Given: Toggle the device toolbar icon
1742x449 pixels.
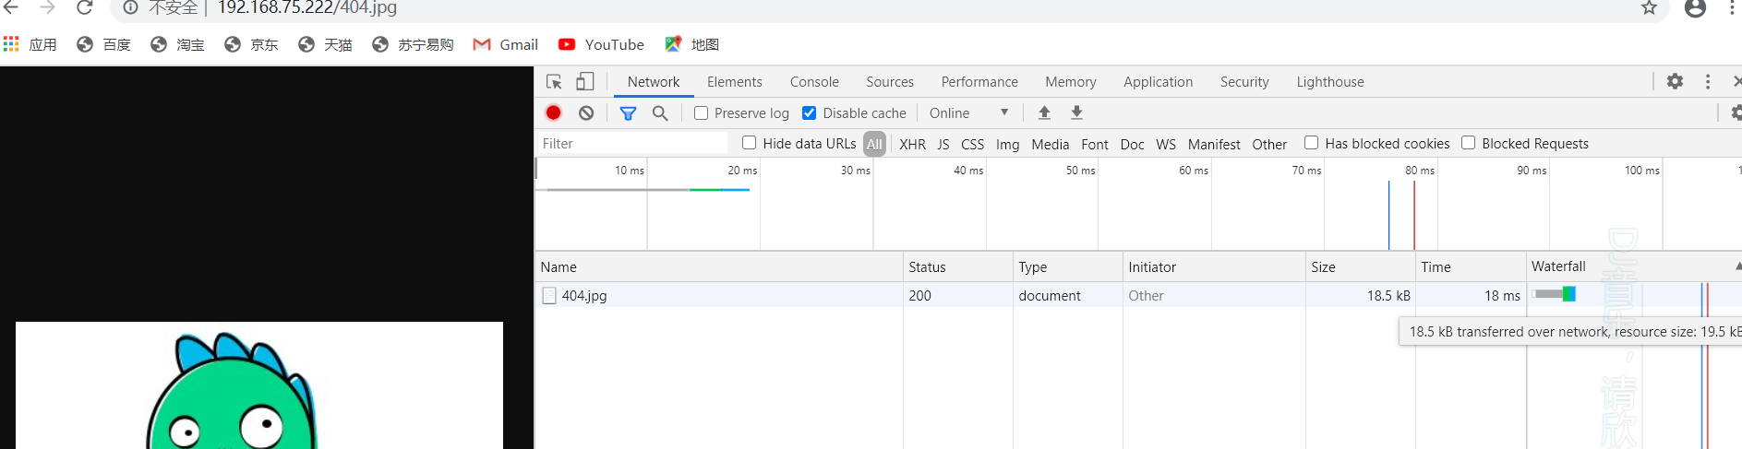Looking at the screenshot, I should 584,81.
